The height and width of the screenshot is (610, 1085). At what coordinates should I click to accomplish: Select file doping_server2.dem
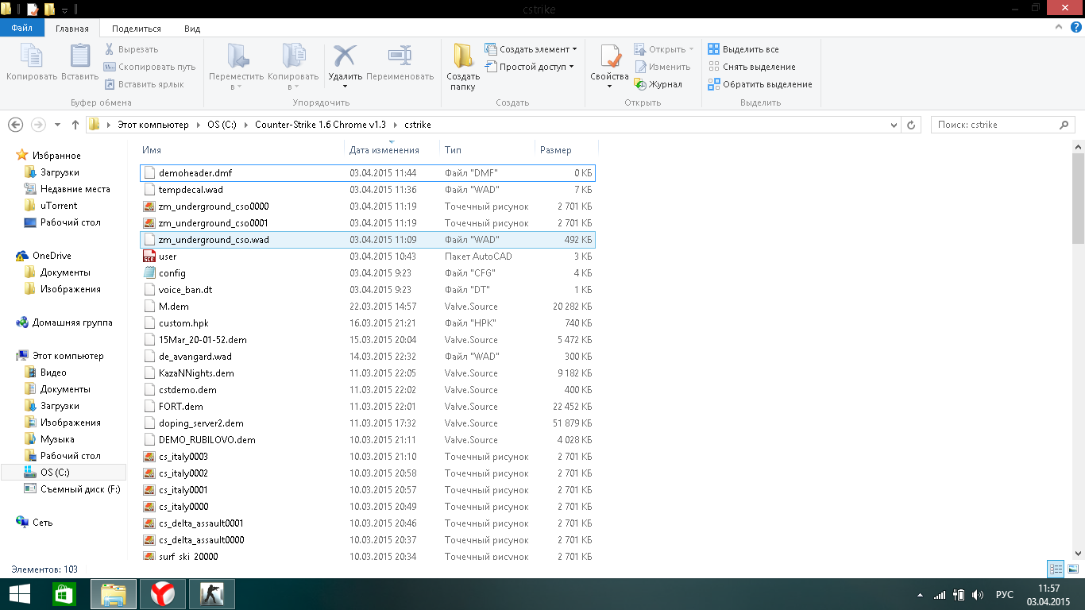pyautogui.click(x=367, y=423)
